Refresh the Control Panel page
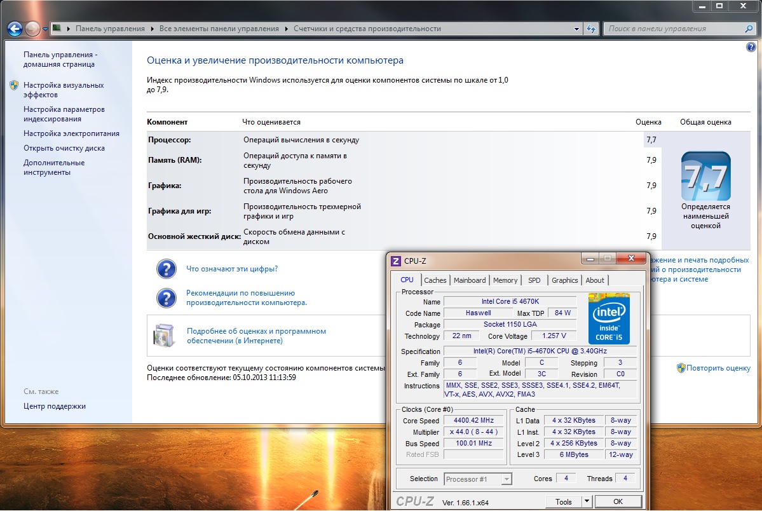This screenshot has height=511, width=762. point(591,29)
